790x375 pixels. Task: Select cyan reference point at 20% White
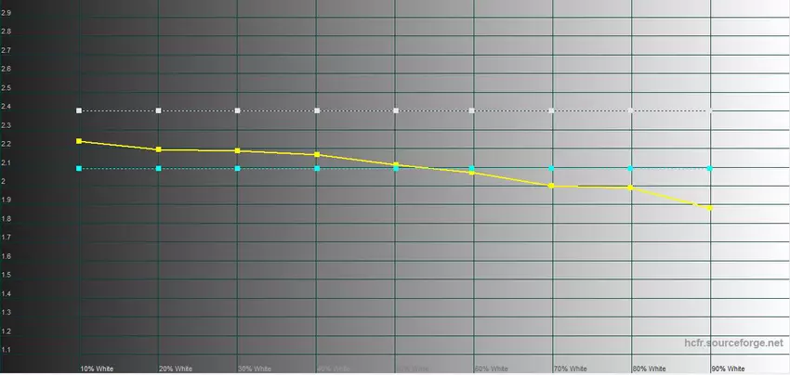coord(159,168)
